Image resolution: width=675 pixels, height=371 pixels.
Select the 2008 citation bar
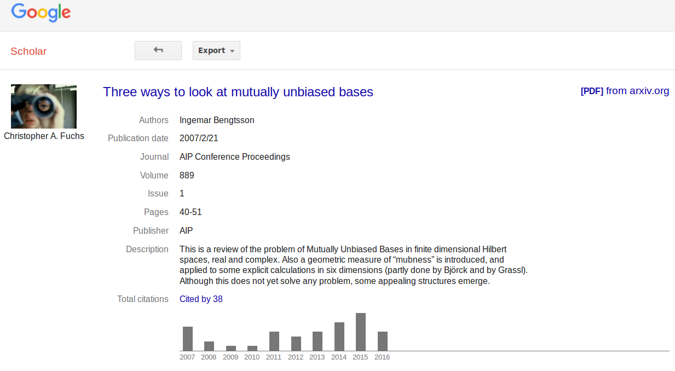tap(209, 346)
